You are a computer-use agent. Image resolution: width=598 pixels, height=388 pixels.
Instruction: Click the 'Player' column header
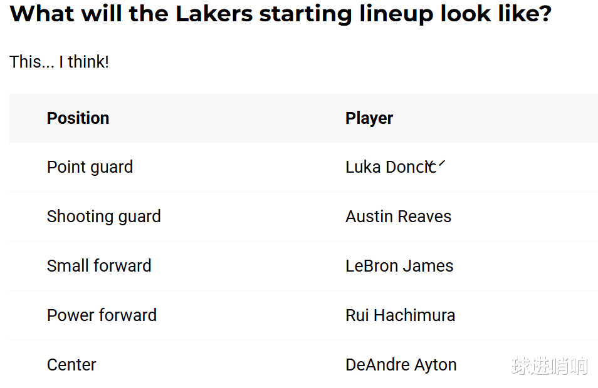(x=369, y=118)
